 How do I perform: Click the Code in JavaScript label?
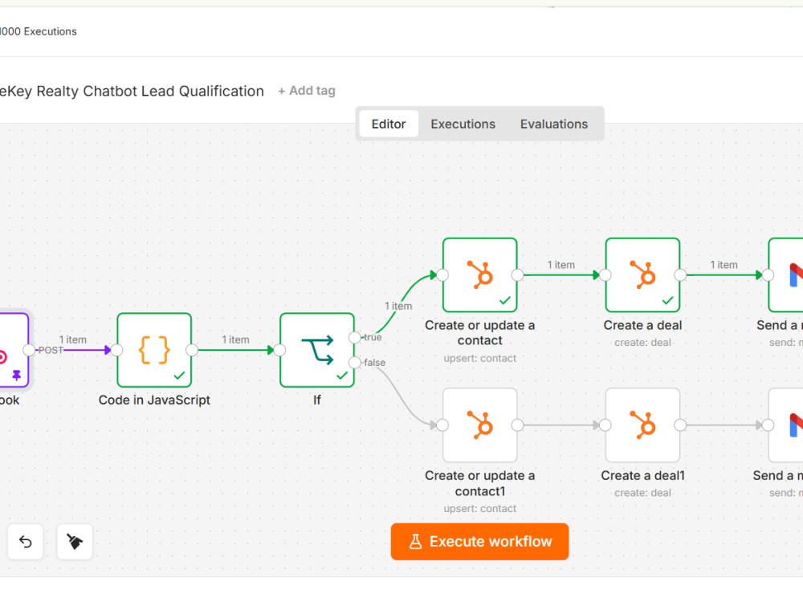pyautogui.click(x=154, y=401)
